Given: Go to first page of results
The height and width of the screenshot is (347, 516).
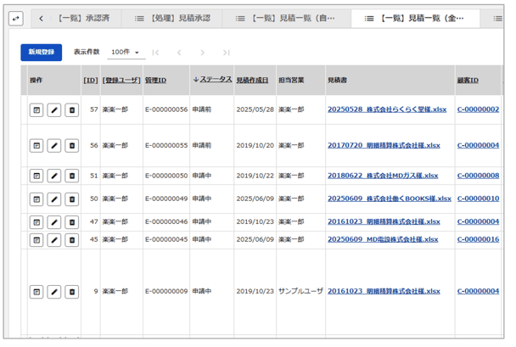Looking at the screenshot, I should coord(155,53).
